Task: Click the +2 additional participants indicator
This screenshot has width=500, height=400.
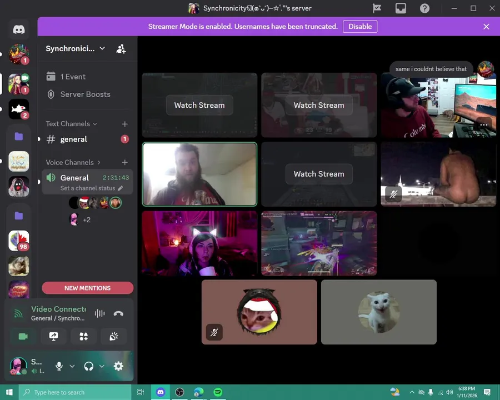Action: pyautogui.click(x=87, y=220)
